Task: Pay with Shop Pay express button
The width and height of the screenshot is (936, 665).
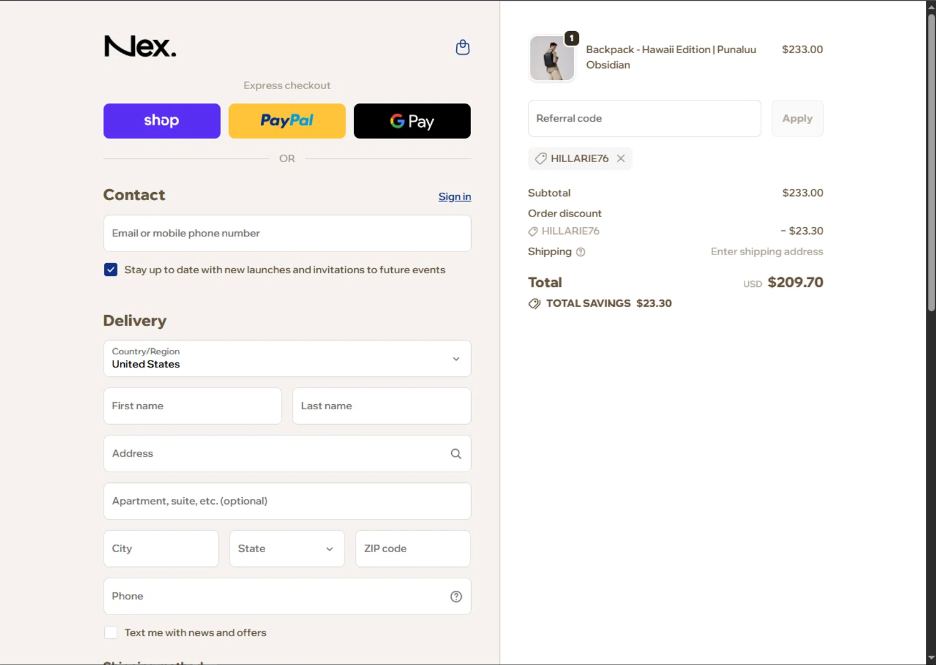Action: coord(162,121)
